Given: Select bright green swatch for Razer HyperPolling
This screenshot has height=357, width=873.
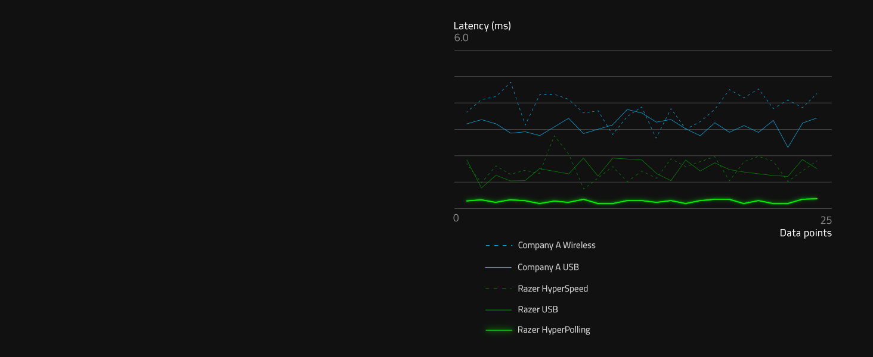Looking at the screenshot, I should [x=499, y=330].
